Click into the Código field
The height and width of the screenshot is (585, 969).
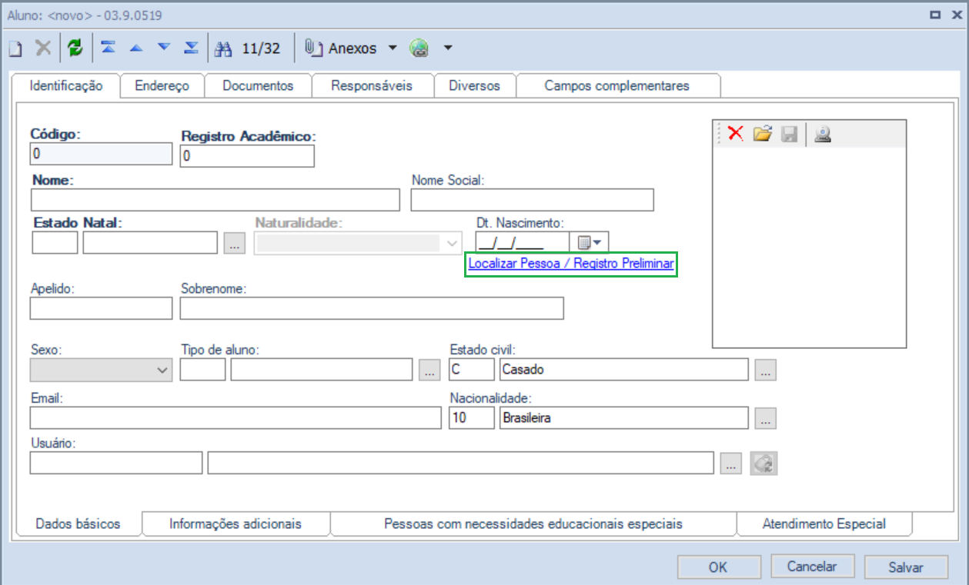point(101,154)
